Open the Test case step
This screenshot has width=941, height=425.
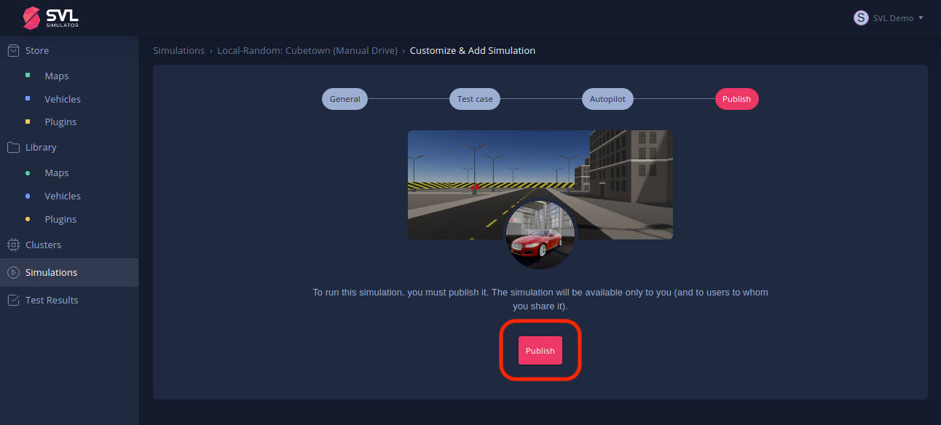pyautogui.click(x=474, y=98)
